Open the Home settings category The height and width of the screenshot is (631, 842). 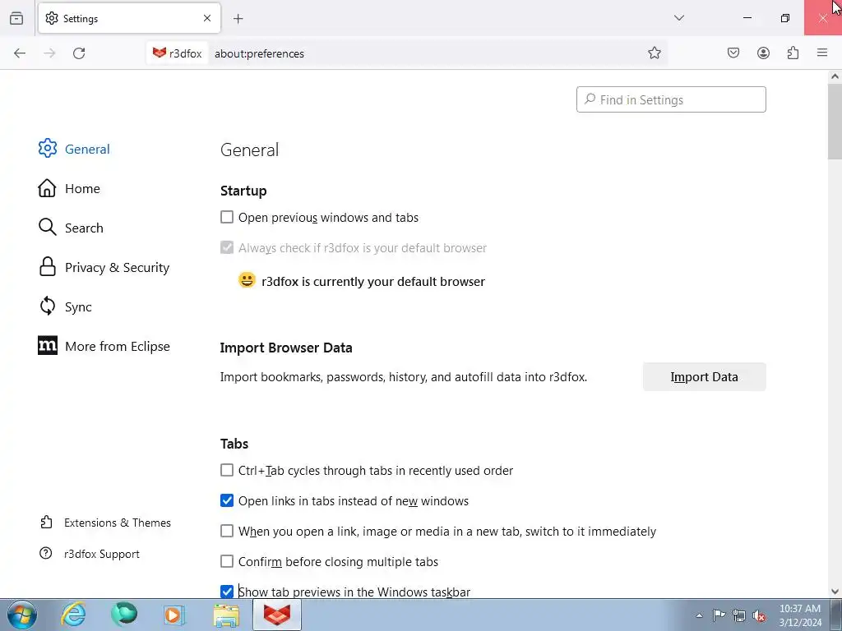pos(69,188)
